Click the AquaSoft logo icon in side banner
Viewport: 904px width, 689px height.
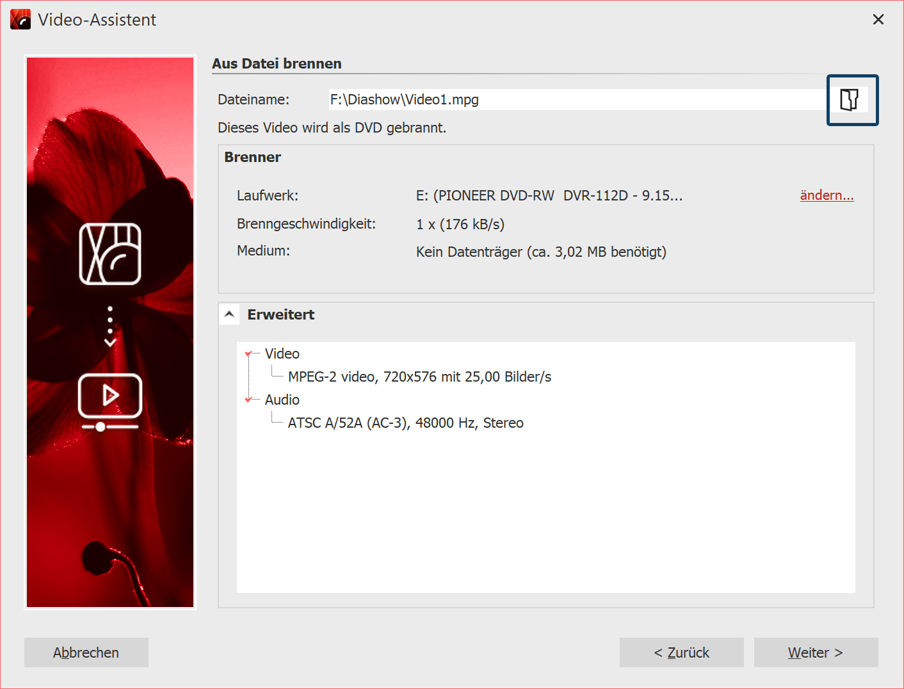click(110, 254)
